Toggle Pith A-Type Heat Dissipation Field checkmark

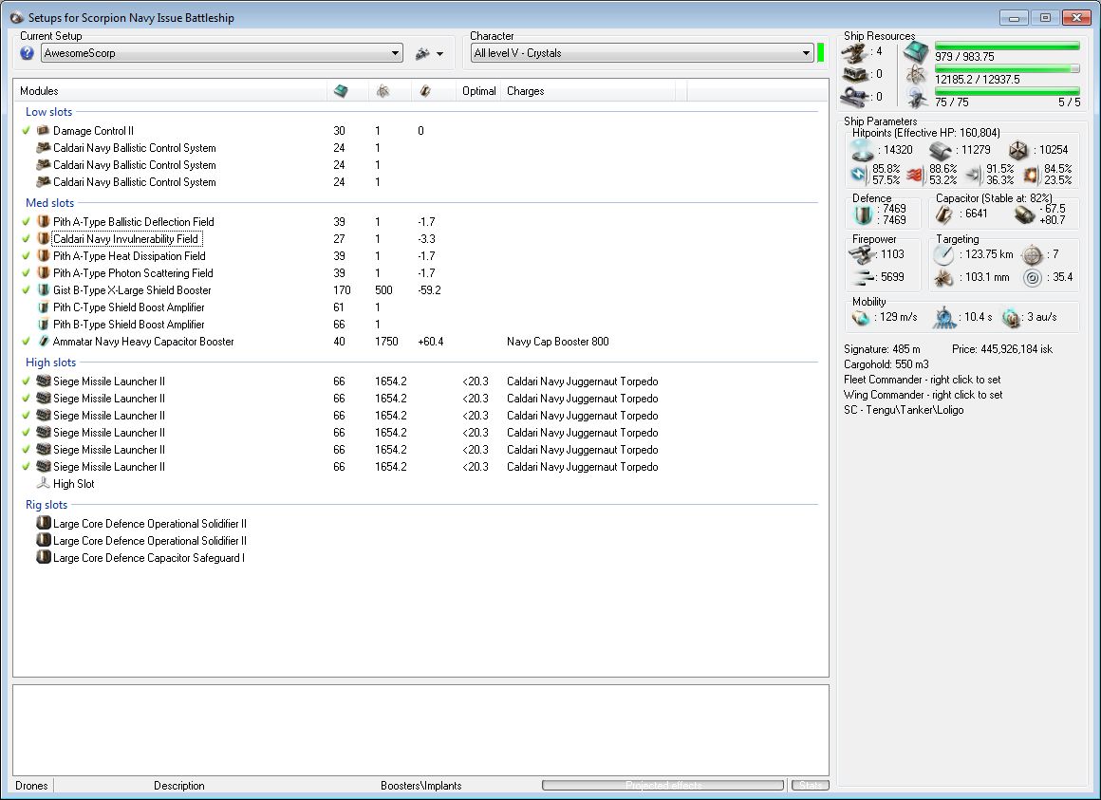pyautogui.click(x=27, y=256)
